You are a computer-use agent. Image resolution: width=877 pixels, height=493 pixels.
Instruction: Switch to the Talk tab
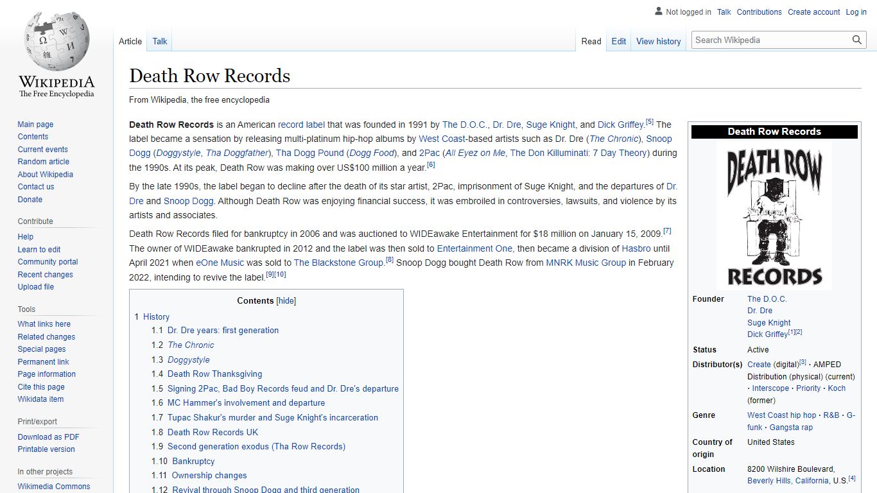pyautogui.click(x=160, y=41)
